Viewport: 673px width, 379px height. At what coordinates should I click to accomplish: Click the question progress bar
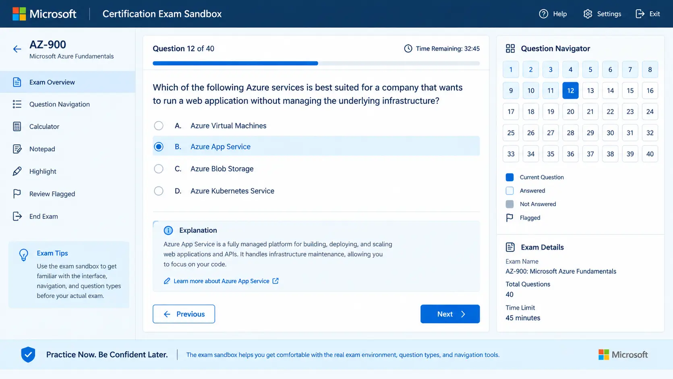316,63
